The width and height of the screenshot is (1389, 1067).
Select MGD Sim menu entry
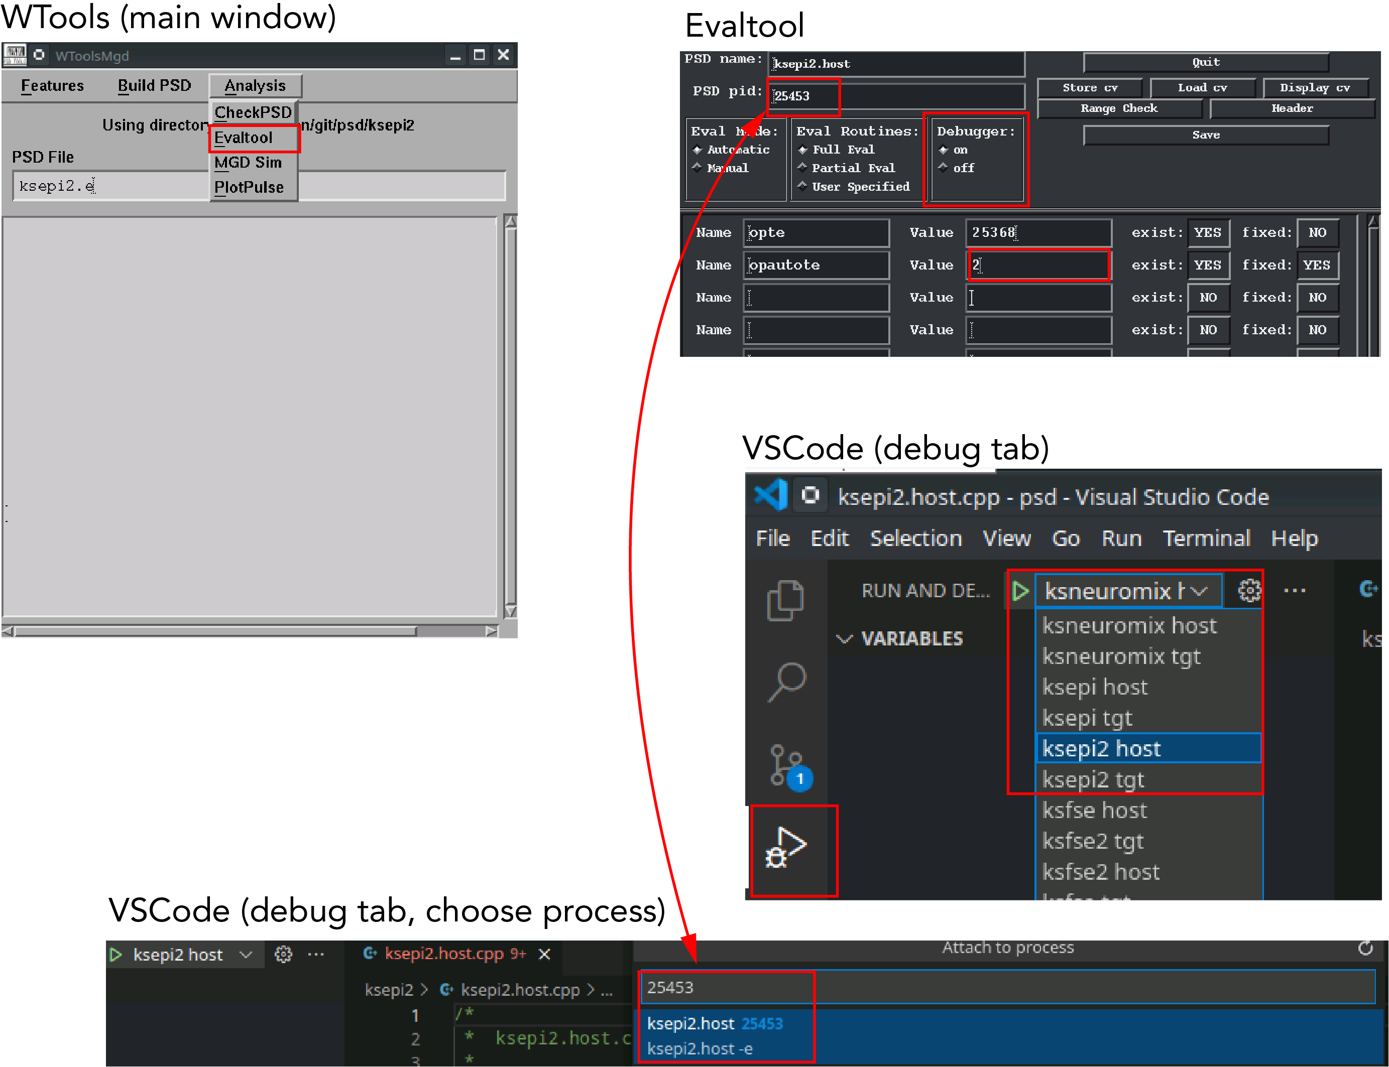point(254,163)
